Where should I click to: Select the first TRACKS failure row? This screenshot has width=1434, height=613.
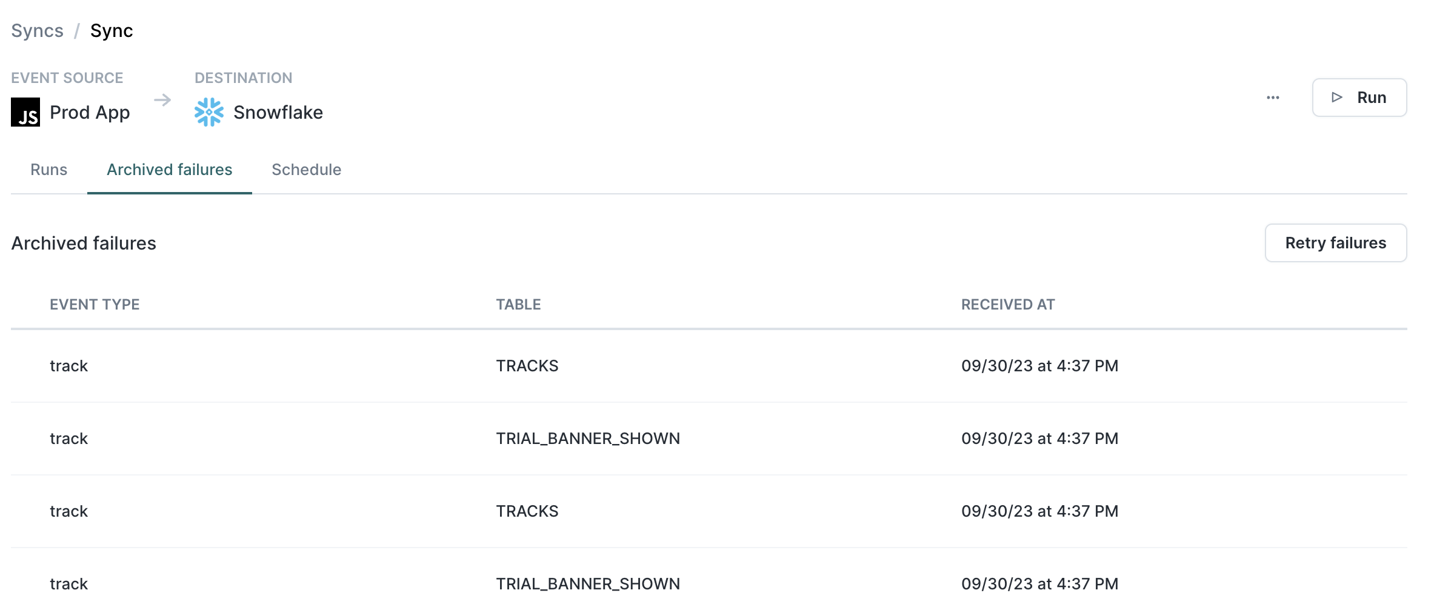527,366
